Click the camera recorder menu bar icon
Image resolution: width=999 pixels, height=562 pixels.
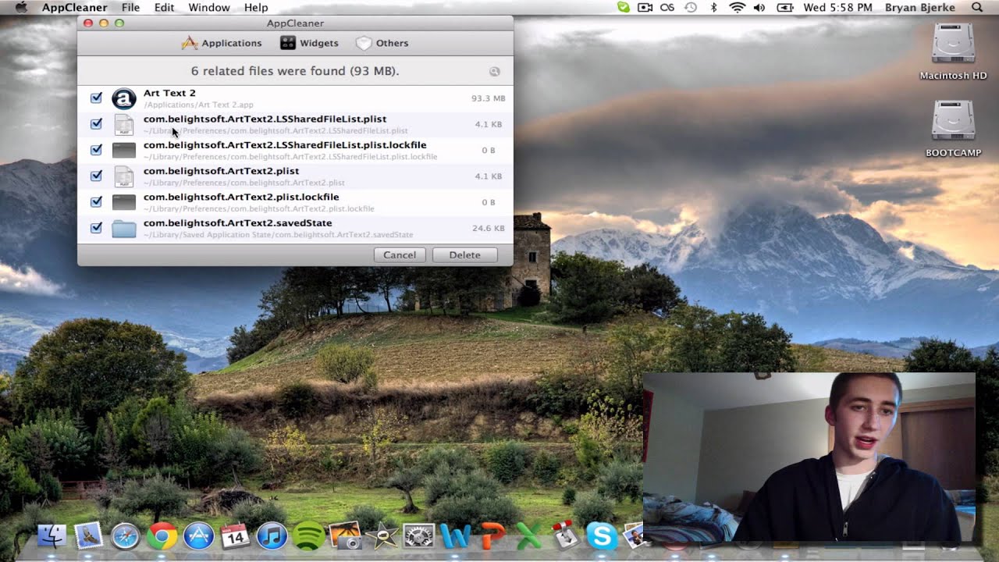[645, 7]
